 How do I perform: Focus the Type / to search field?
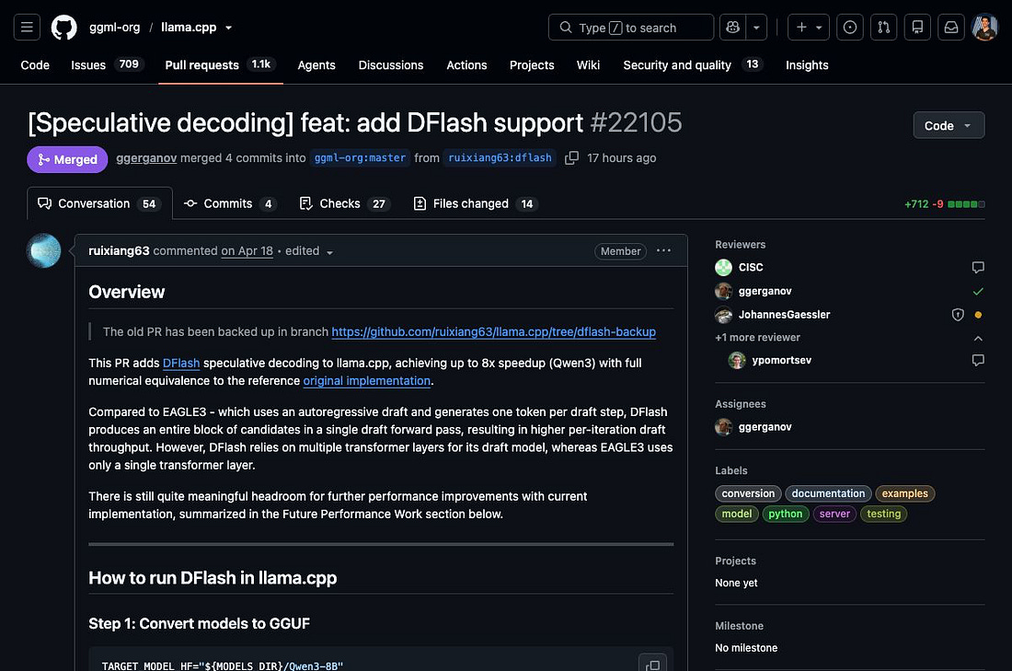click(x=630, y=27)
